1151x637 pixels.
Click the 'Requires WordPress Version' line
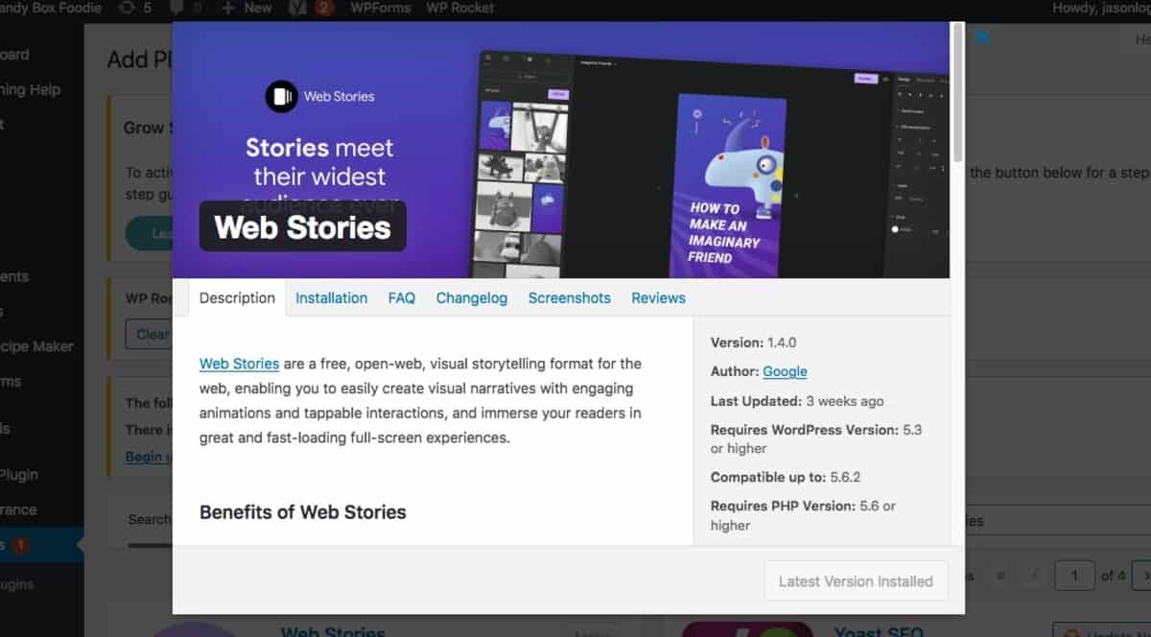pyautogui.click(x=816, y=438)
